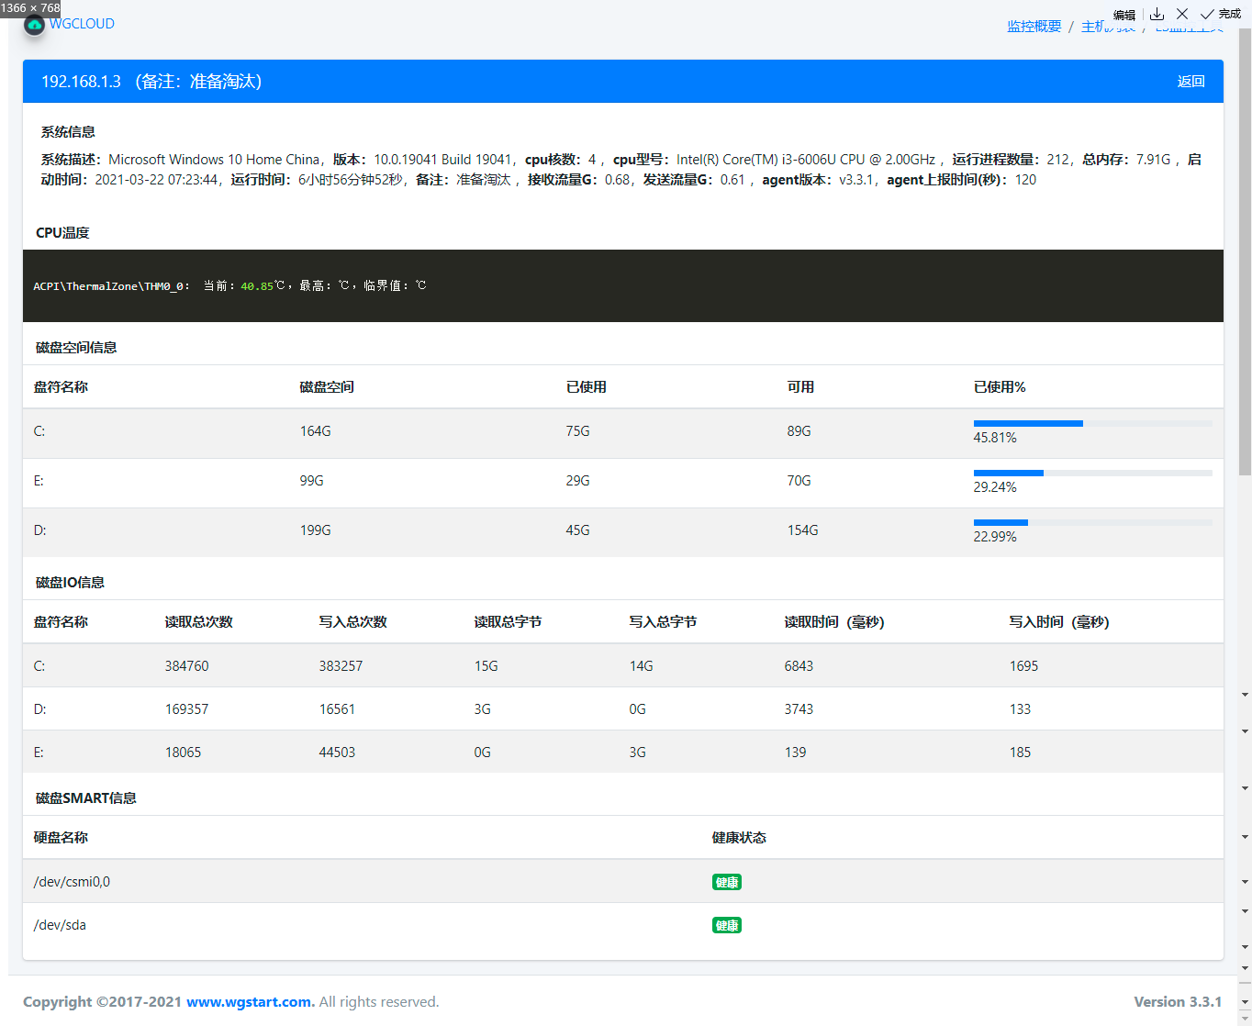The width and height of the screenshot is (1252, 1026).
Task: Click the WGCLOUD cloud logo icon
Action: [x=34, y=25]
